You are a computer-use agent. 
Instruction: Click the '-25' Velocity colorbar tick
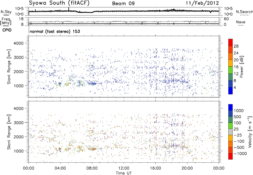pyautogui.click(x=238, y=135)
